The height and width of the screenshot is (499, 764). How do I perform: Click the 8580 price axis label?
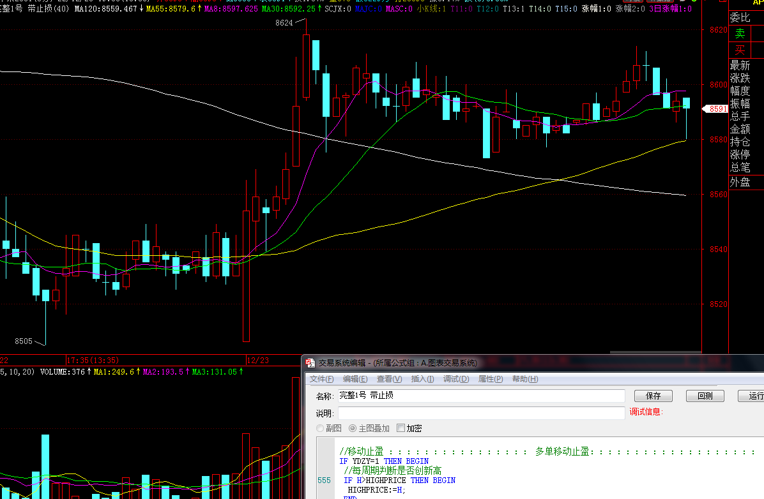point(718,140)
